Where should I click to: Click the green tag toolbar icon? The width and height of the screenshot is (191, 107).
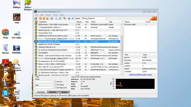64,18
